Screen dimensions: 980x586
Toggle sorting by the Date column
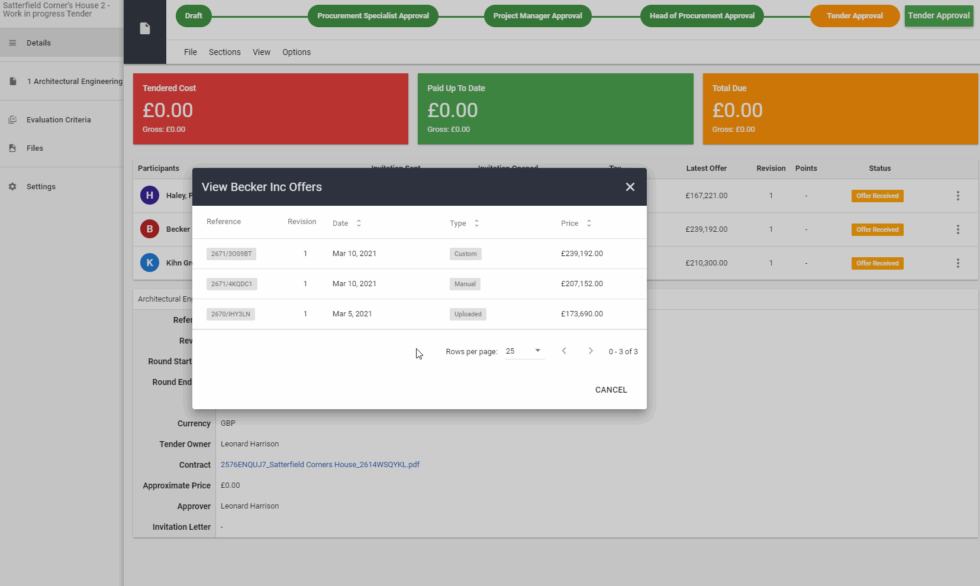tap(359, 223)
